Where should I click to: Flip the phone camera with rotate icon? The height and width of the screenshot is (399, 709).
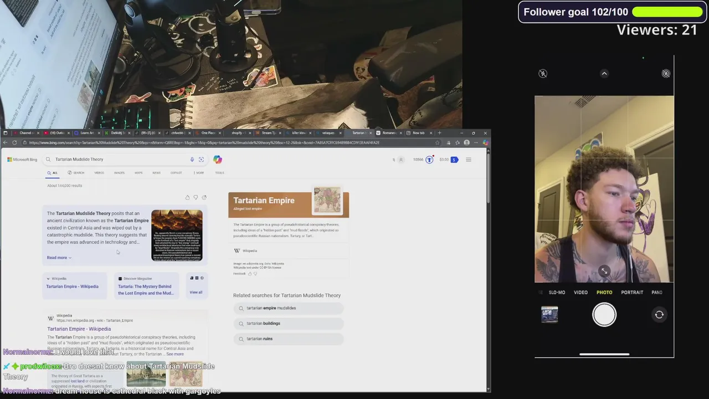pyautogui.click(x=659, y=315)
